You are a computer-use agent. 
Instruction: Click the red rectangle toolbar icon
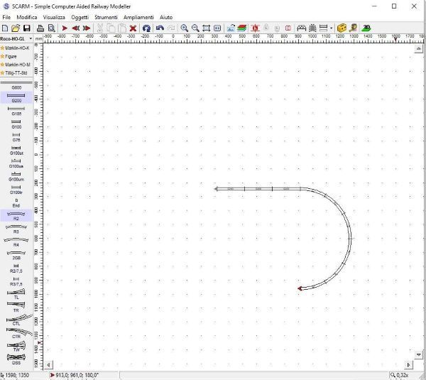point(288,28)
